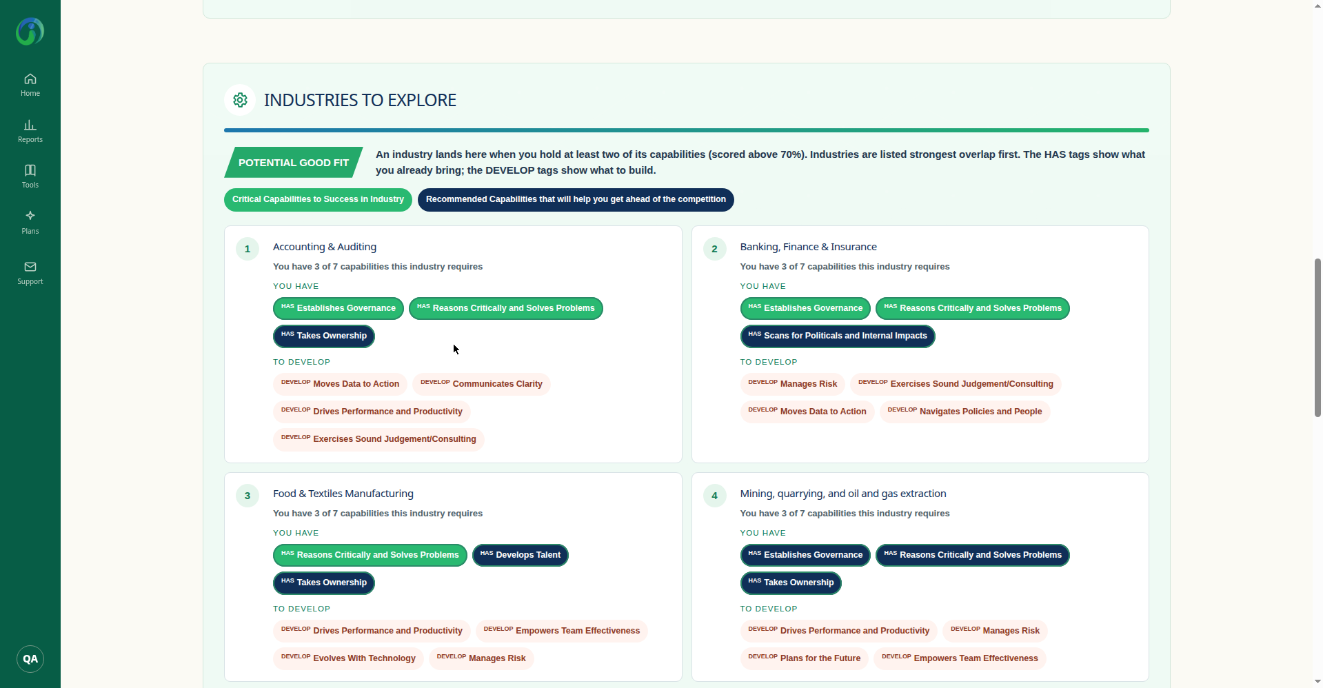Click Plans for the Future develop tag
1323x688 pixels.
click(x=805, y=658)
